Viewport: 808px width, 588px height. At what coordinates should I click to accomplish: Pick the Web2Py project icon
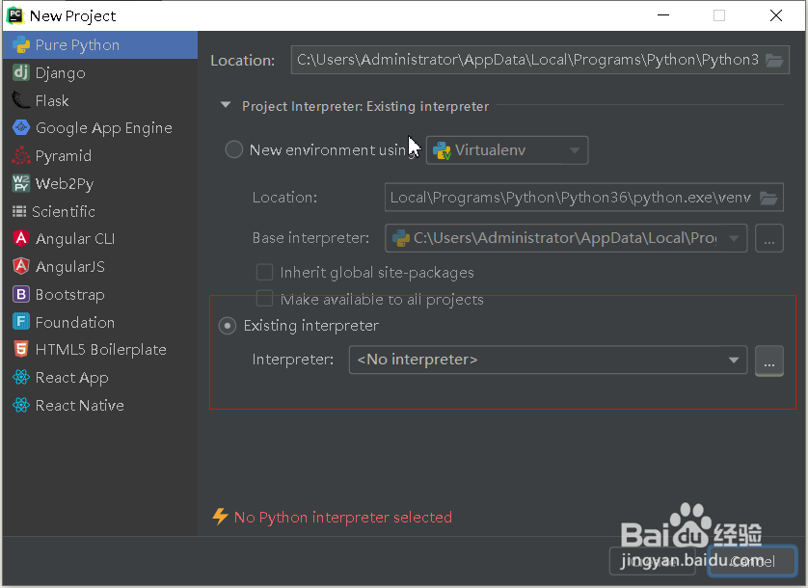[20, 183]
